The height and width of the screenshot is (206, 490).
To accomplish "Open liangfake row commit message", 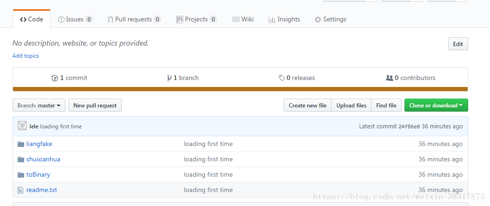I will click(208, 144).
